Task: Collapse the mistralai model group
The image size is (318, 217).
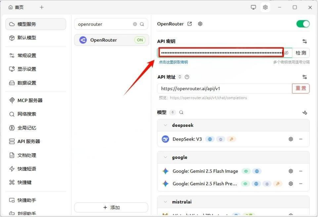Action: [x=165, y=202]
